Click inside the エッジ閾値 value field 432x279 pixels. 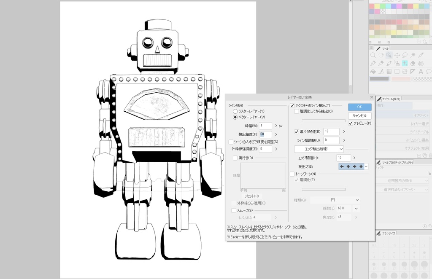click(343, 158)
